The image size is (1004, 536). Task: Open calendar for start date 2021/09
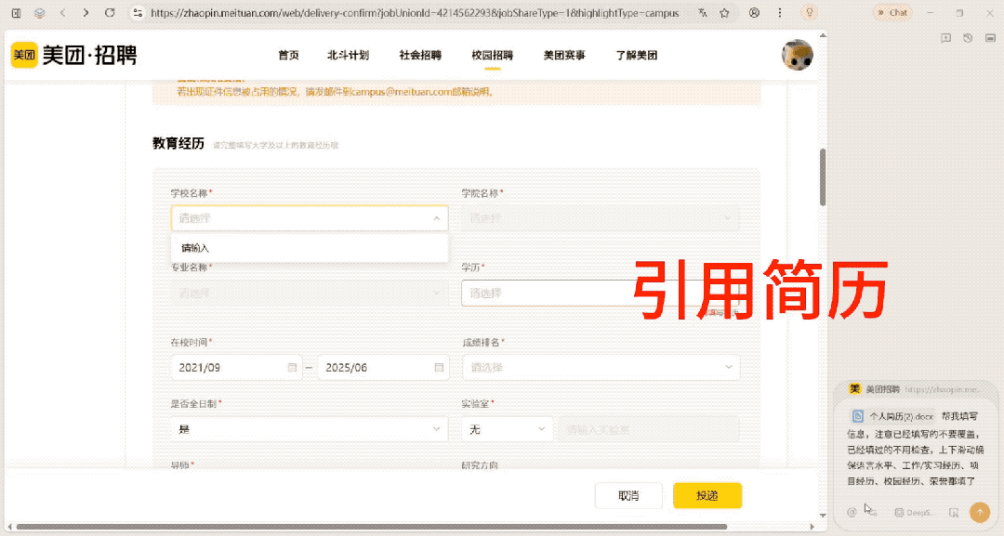[292, 368]
